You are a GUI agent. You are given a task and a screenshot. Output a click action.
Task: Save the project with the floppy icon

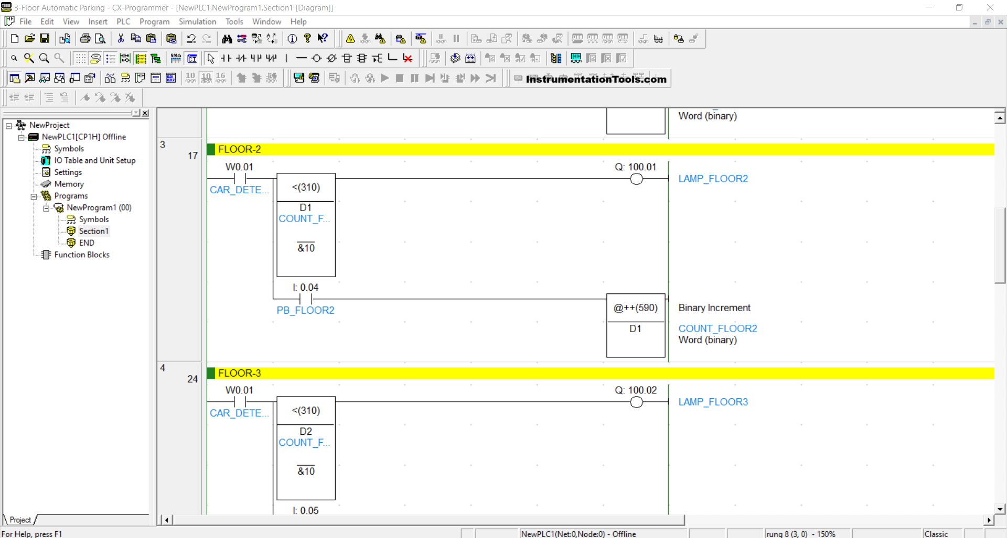click(45, 39)
